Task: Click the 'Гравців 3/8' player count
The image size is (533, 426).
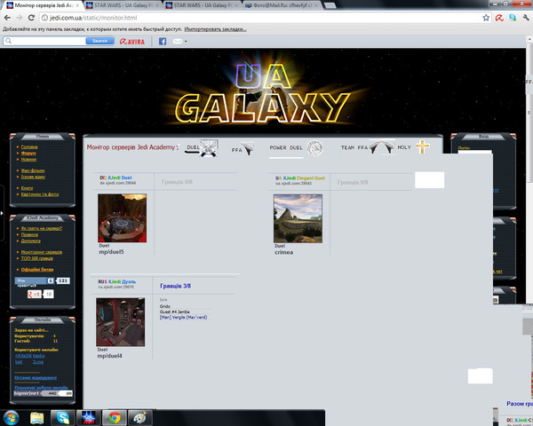Action: 175,286
